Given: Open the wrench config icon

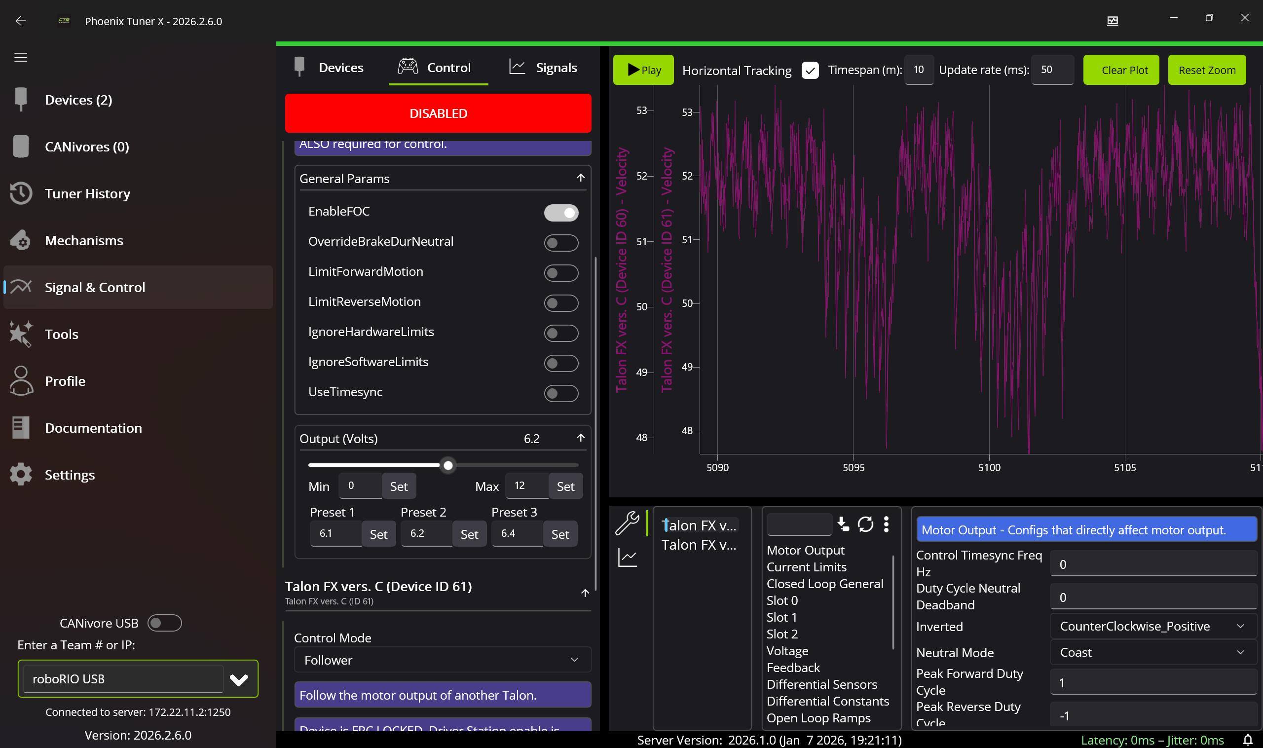Looking at the screenshot, I should pyautogui.click(x=627, y=523).
